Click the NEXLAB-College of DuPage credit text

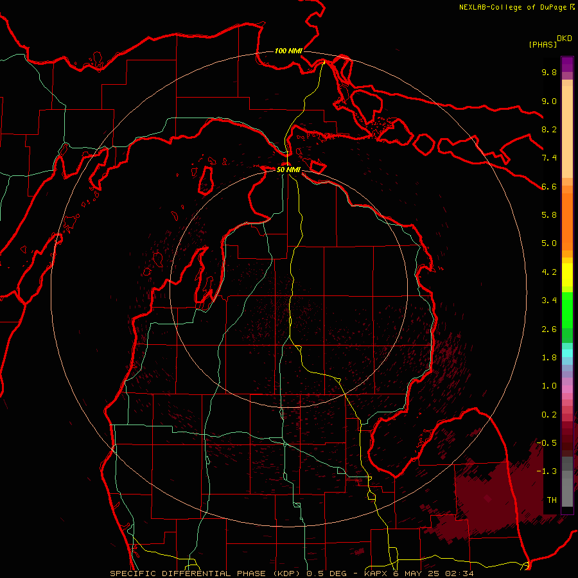[516, 7]
